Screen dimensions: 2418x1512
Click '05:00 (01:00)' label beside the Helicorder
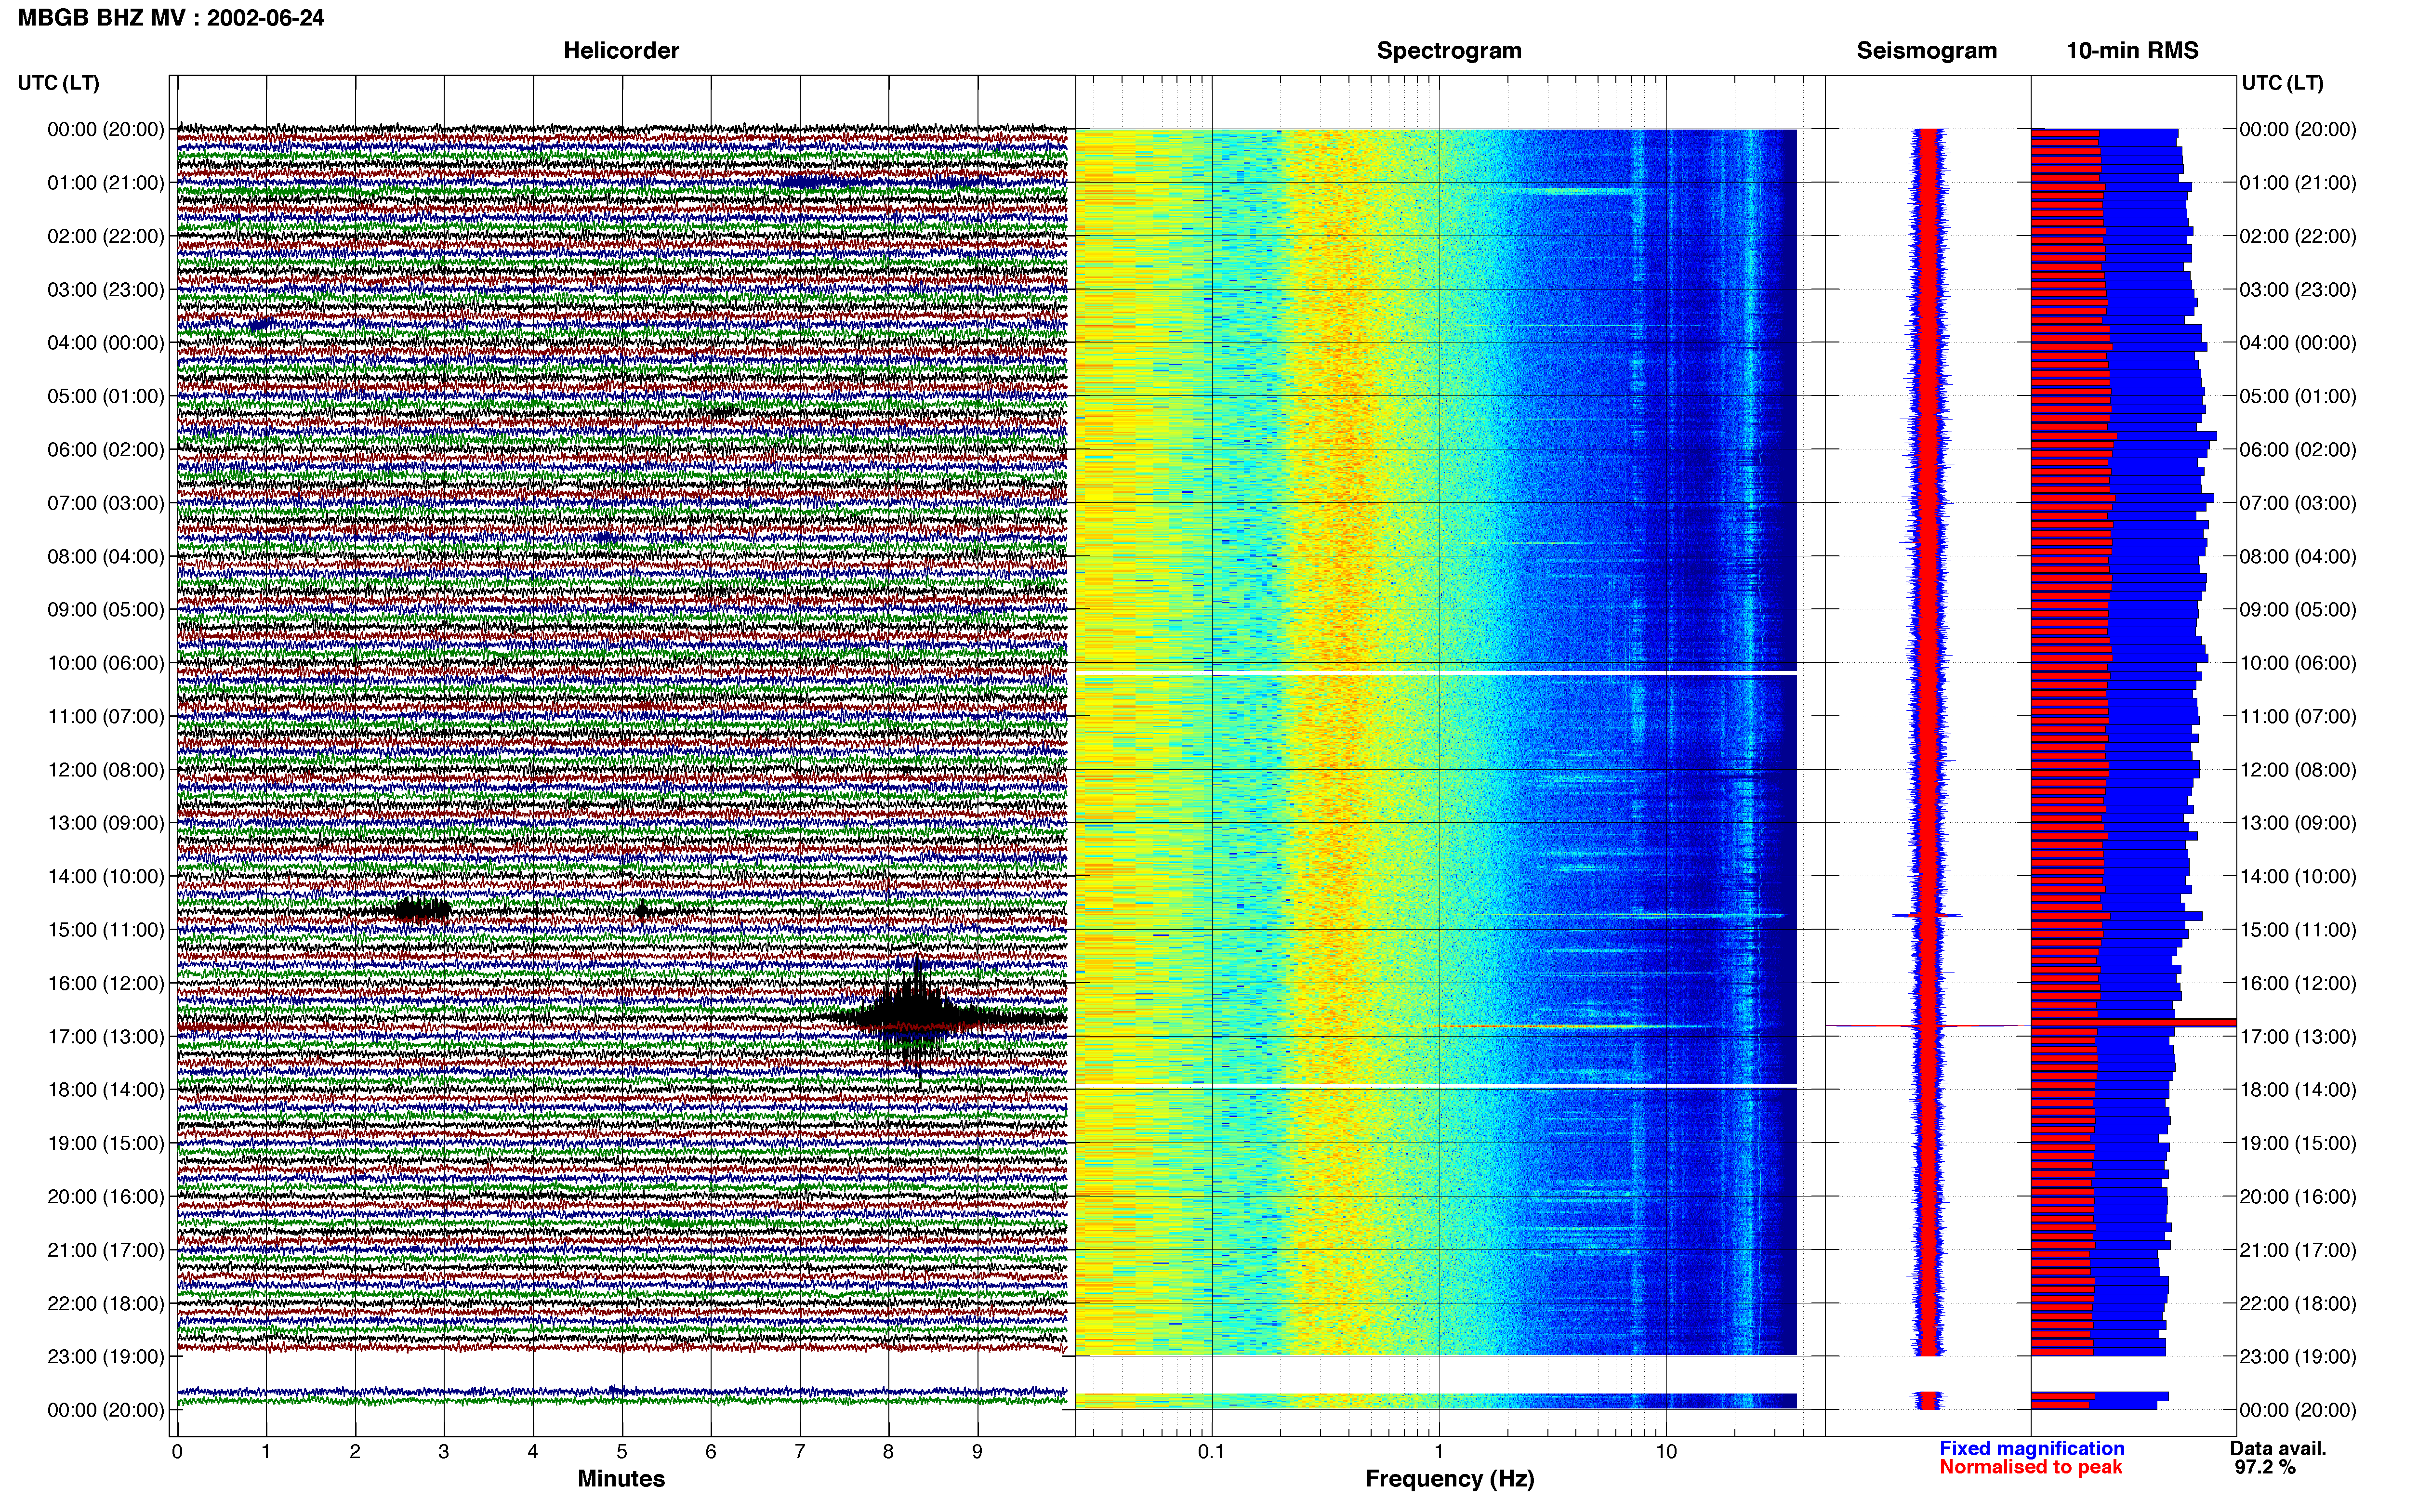pos(106,396)
